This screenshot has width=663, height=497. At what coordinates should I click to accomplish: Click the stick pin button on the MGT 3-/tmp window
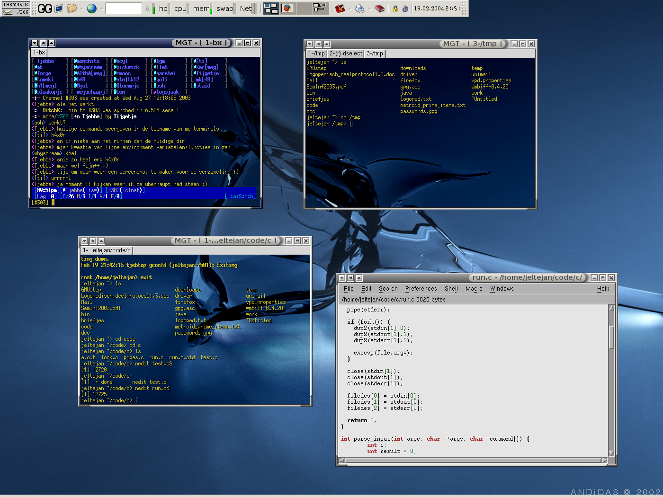pyautogui.click(x=318, y=44)
